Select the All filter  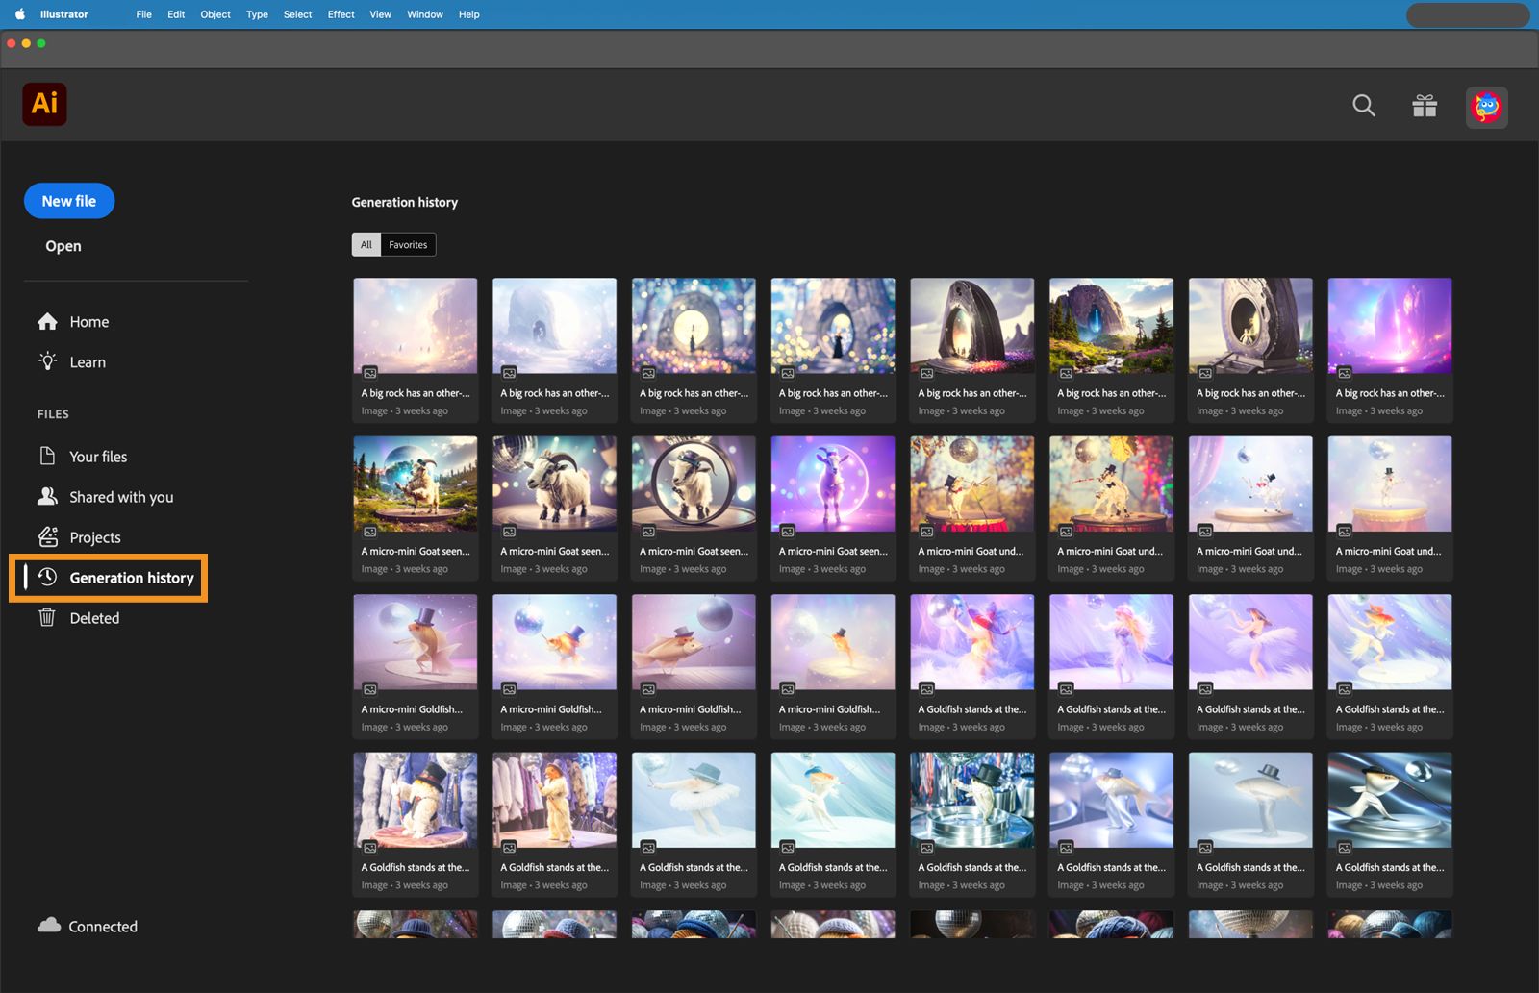click(x=366, y=245)
